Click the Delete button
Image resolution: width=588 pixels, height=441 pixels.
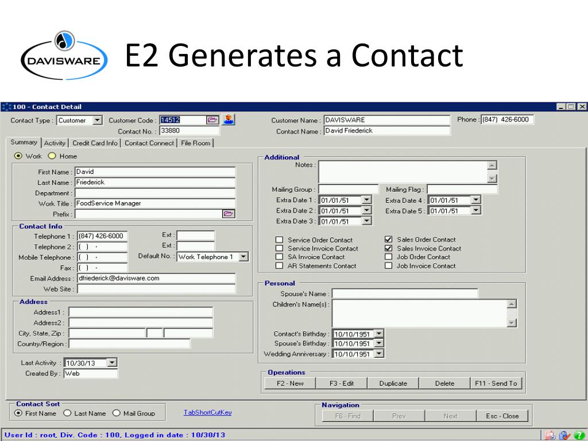coord(445,383)
